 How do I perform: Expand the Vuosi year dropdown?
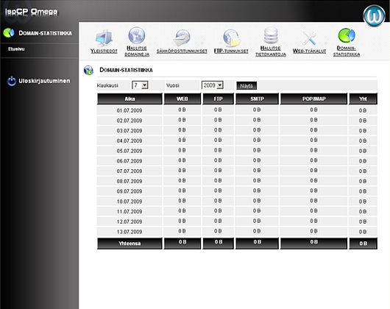click(x=212, y=85)
